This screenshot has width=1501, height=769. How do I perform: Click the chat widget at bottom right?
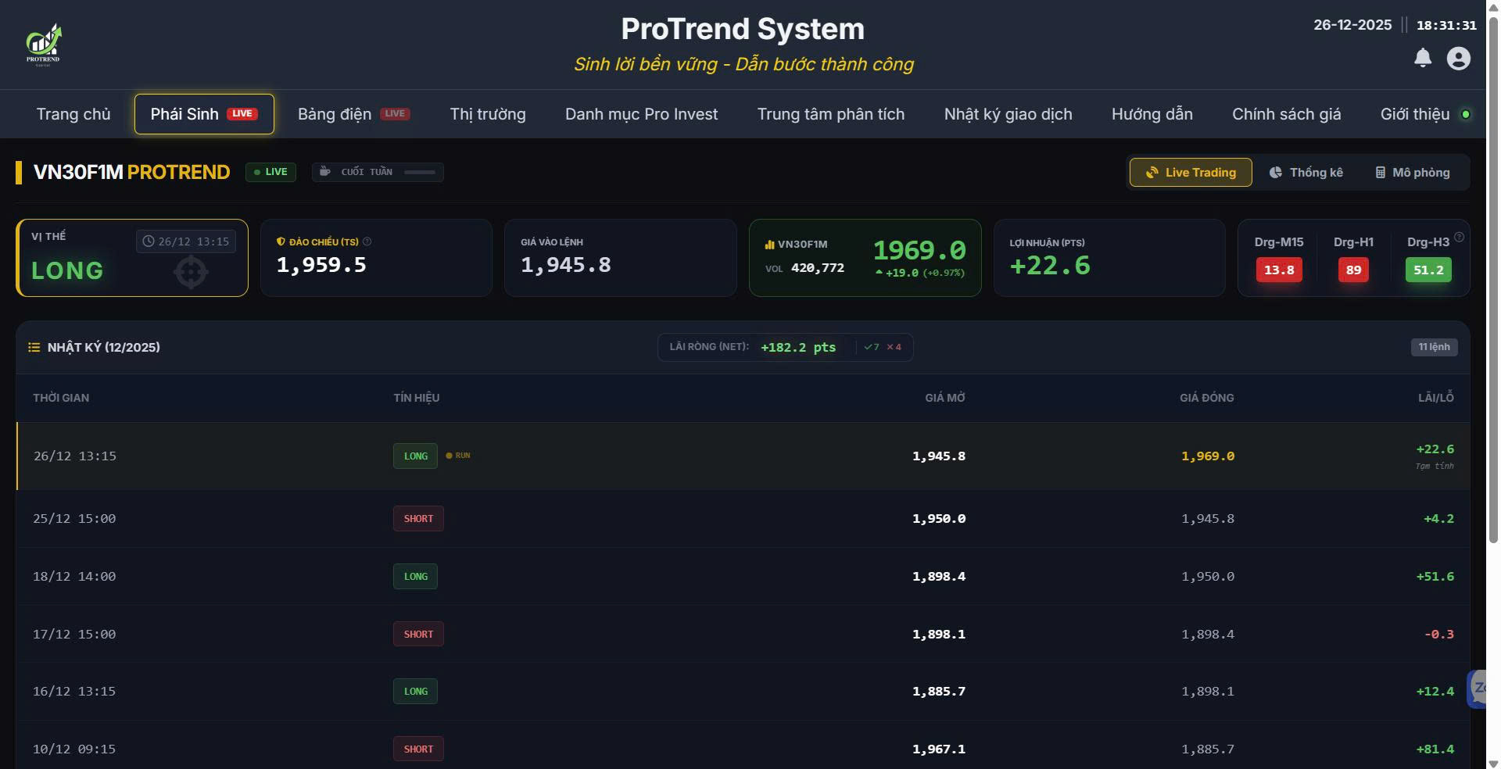[1479, 689]
